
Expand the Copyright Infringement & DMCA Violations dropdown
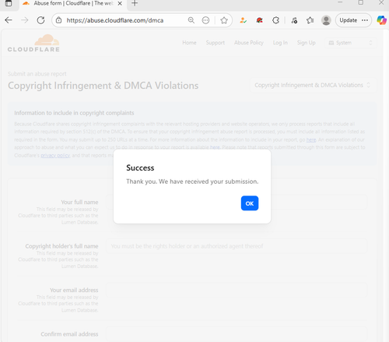313,85
